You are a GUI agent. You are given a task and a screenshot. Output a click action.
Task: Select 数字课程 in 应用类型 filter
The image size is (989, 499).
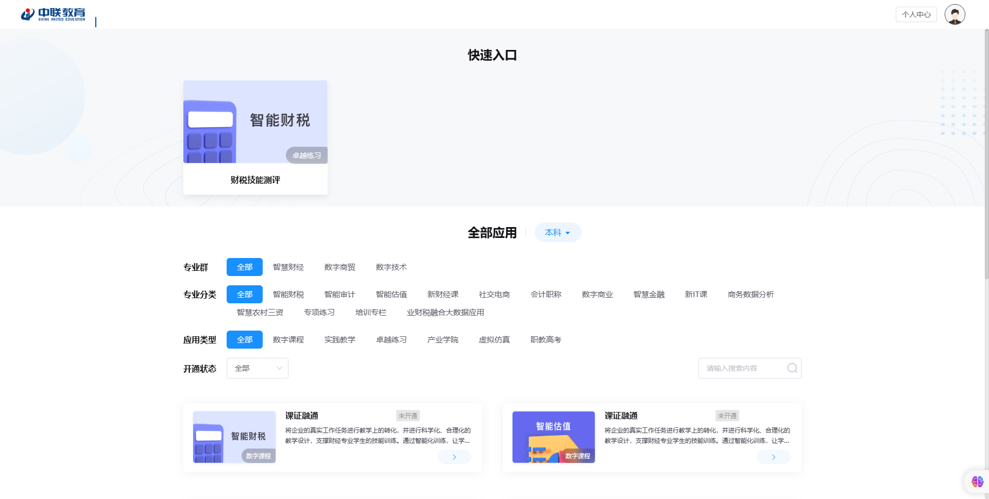[288, 340]
